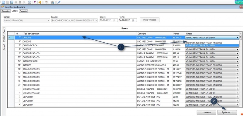Open the Paso 2 side tab

[4, 38]
